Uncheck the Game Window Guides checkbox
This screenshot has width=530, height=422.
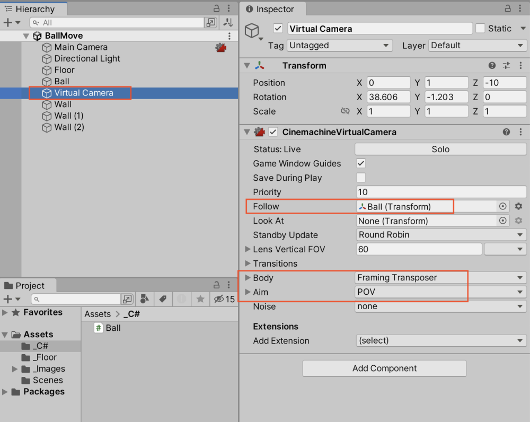click(360, 163)
